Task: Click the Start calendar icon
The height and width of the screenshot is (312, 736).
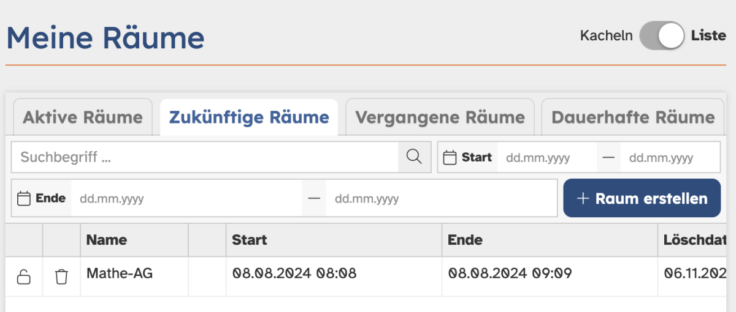Action: click(450, 157)
